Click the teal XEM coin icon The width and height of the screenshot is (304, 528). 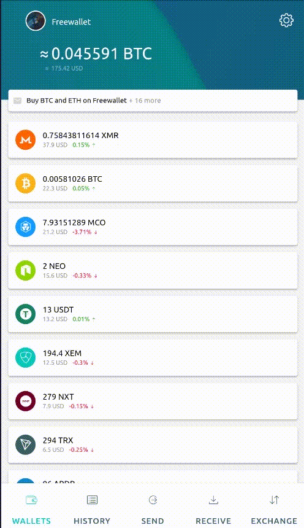point(26,357)
